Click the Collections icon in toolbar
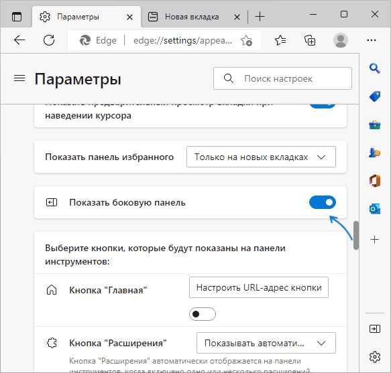 tap(310, 40)
